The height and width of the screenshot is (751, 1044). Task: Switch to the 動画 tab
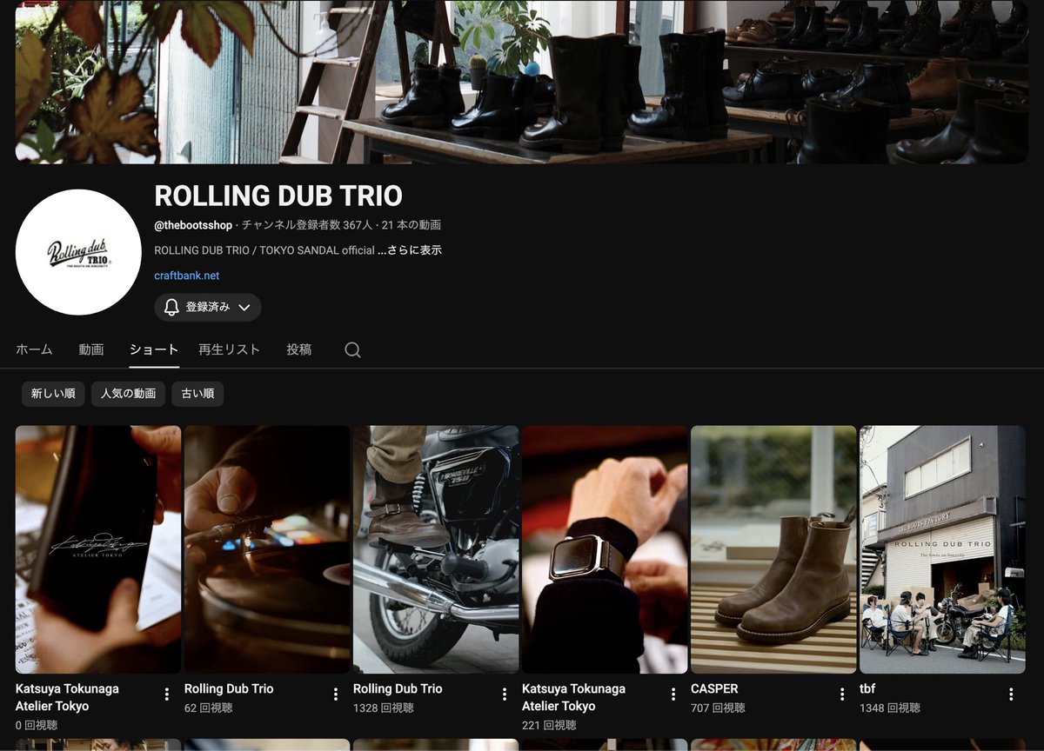point(91,349)
